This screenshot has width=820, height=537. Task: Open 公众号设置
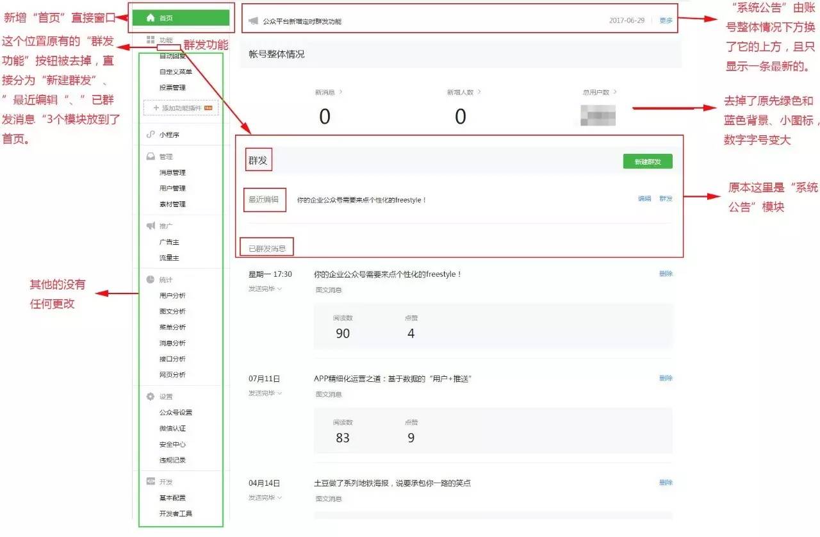coord(176,413)
